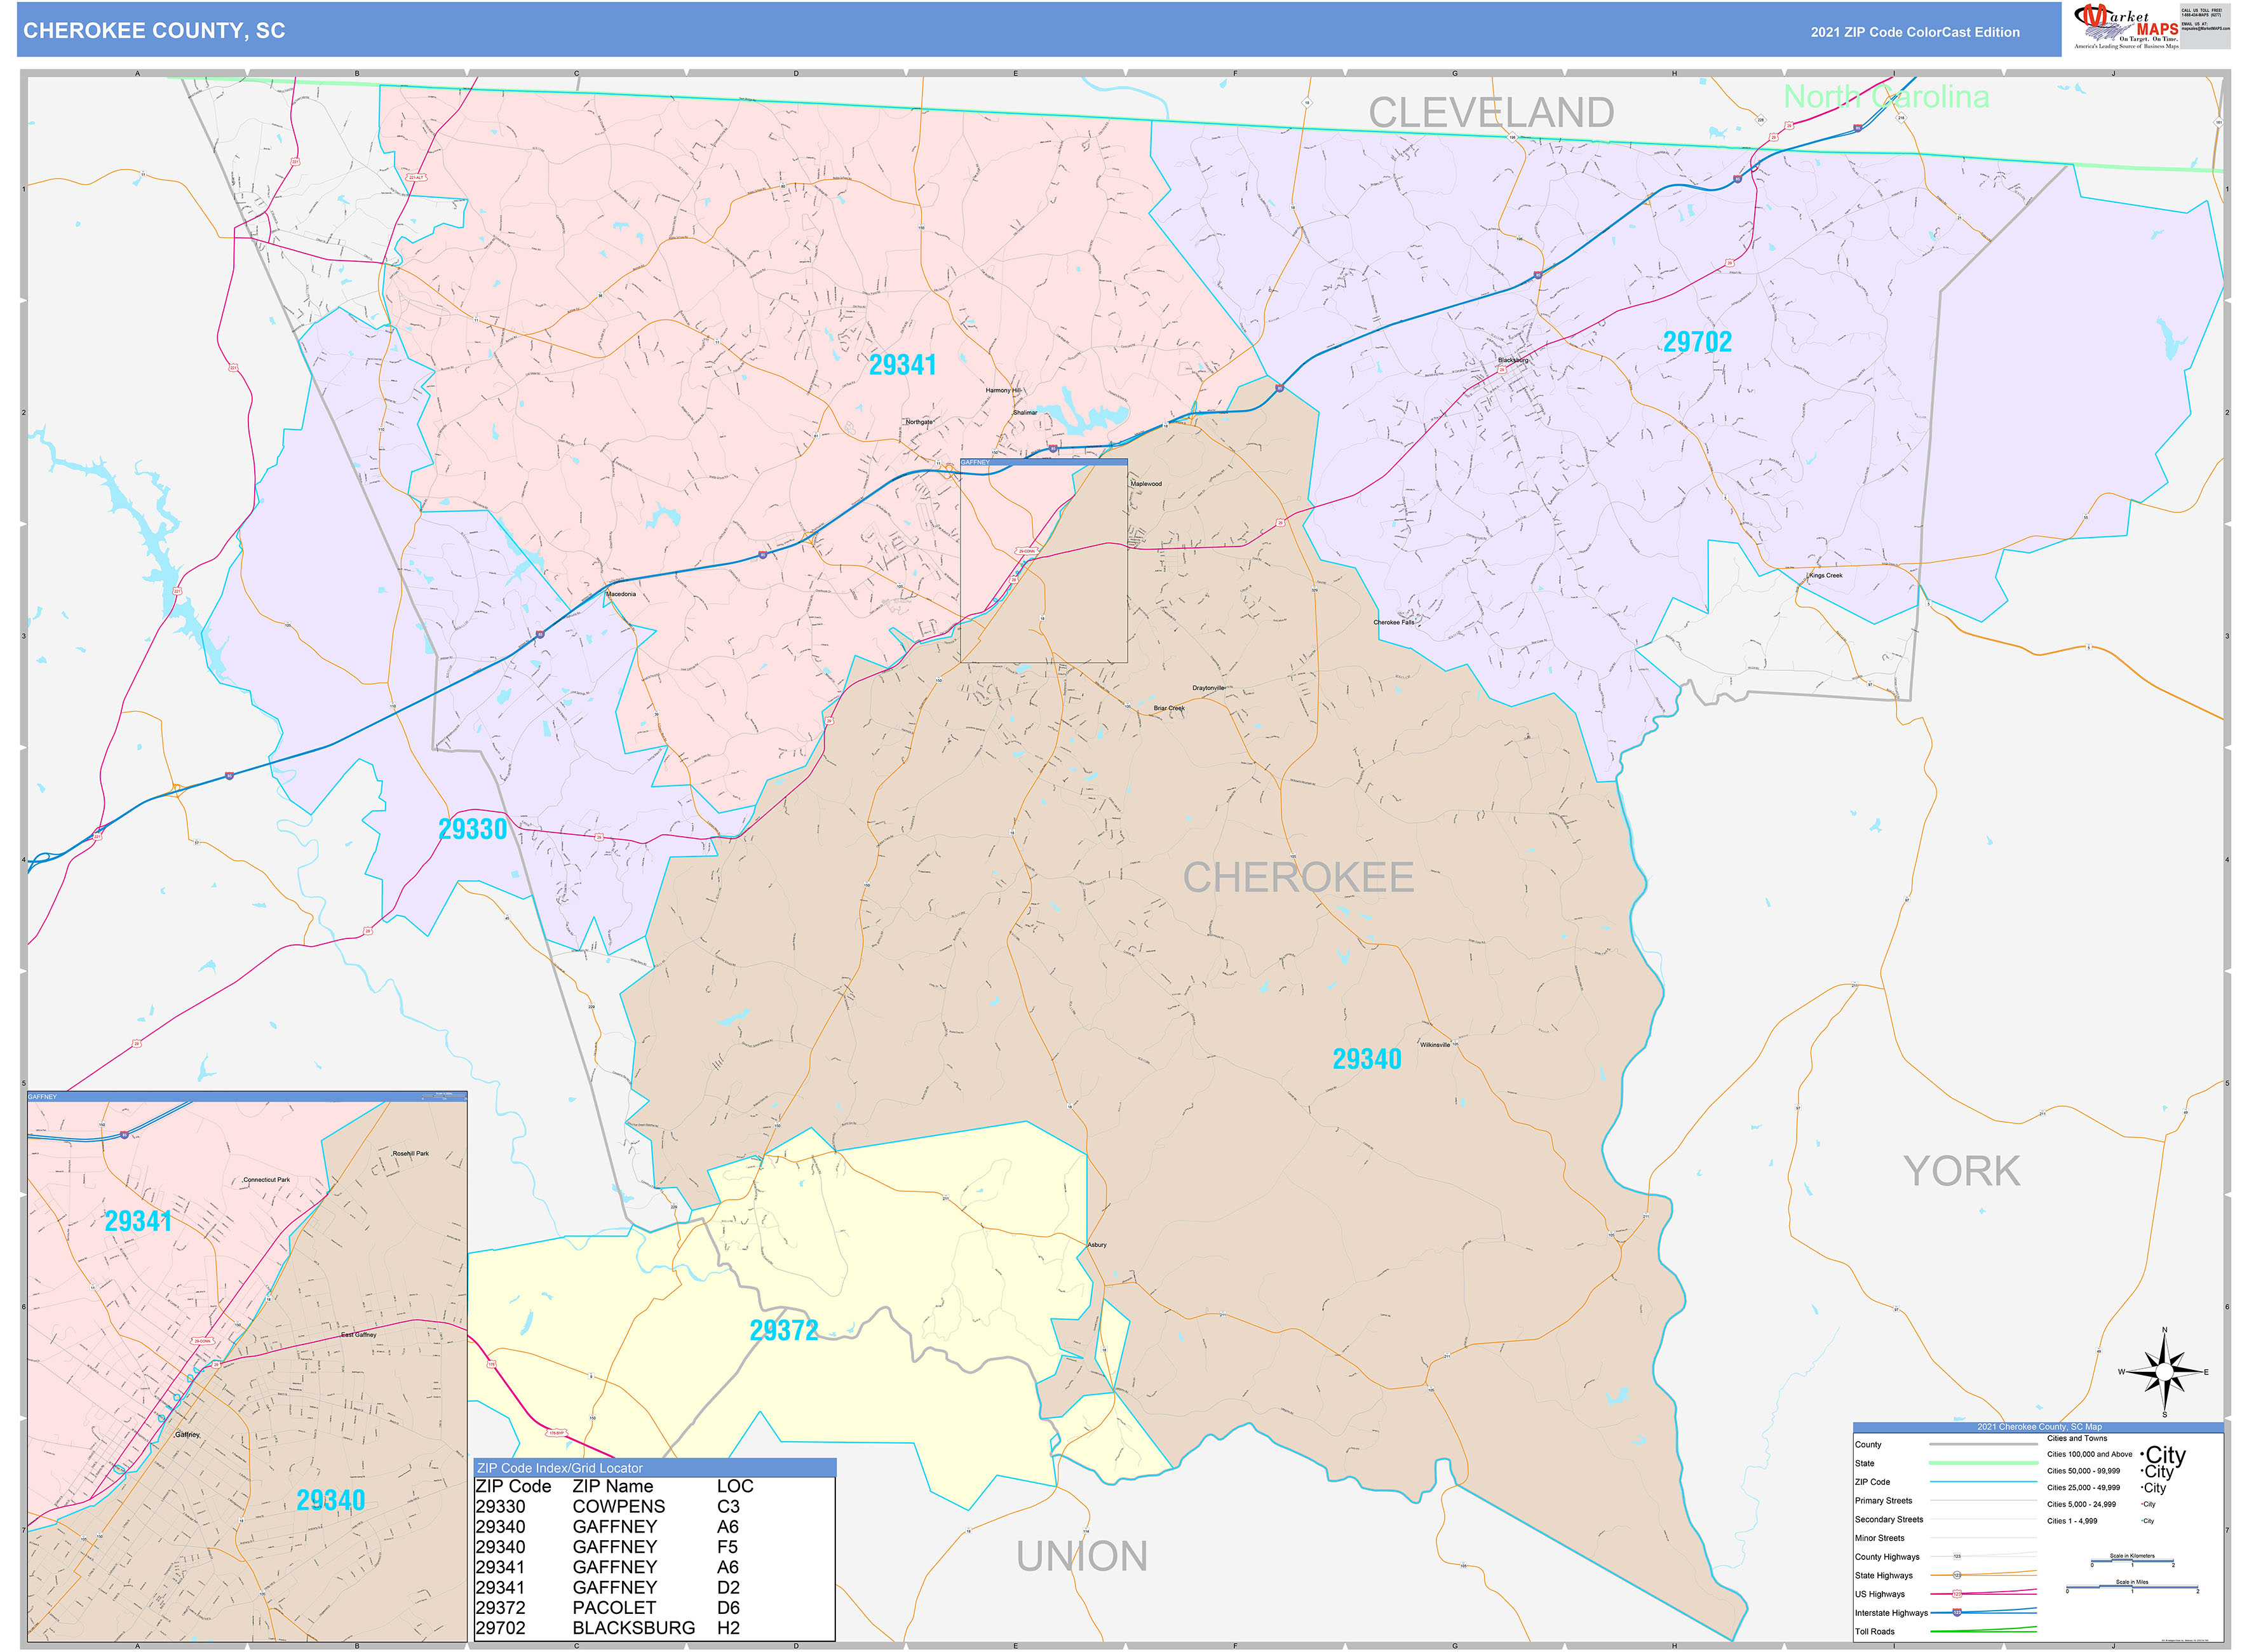The height and width of the screenshot is (1652, 2242).
Task: Select the Interstate Highways shield symbol in legend
Action: (1957, 1612)
